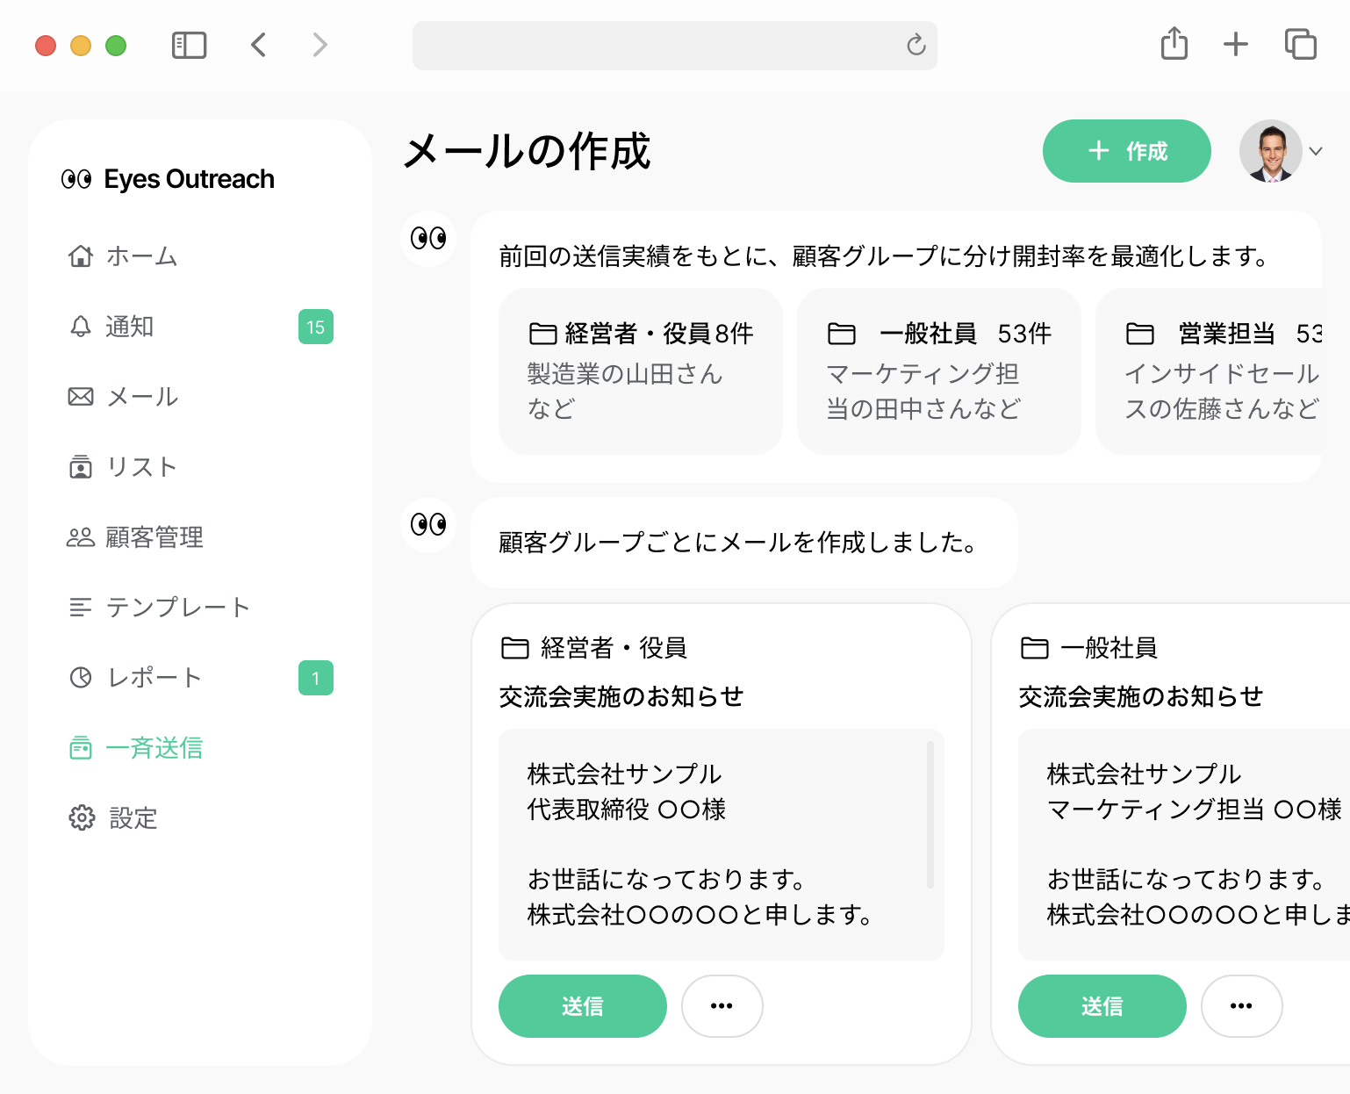The height and width of the screenshot is (1094, 1350).
Task: Toggle the browser sidebar panel
Action: 189,45
